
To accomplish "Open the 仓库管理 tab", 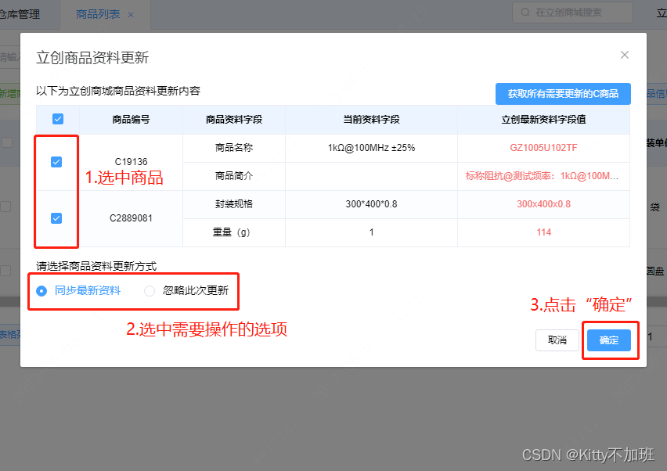I will 20,14.
